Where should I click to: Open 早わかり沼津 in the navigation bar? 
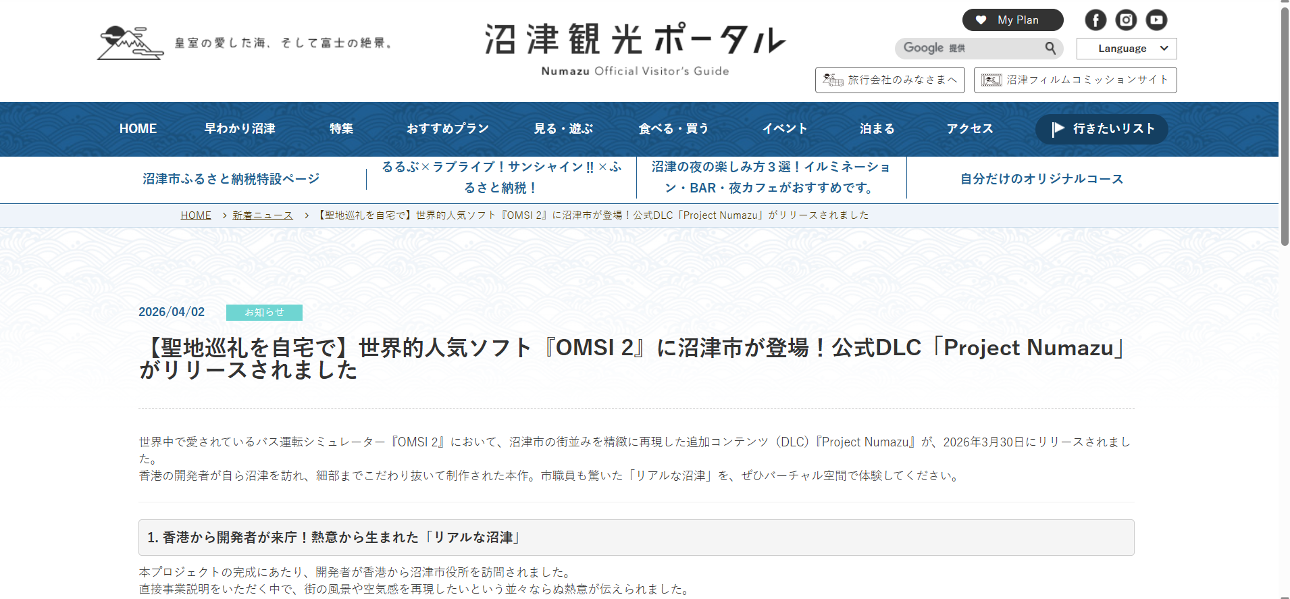coord(240,129)
